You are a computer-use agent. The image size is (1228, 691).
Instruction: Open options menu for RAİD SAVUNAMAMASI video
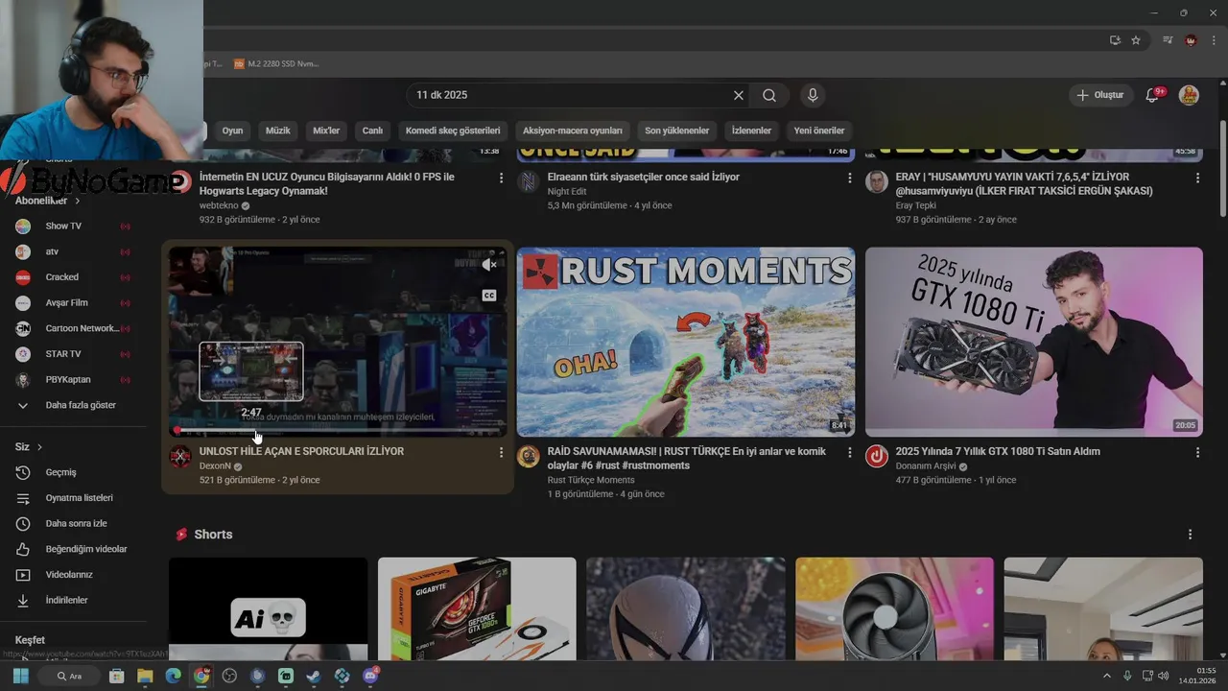pos(849,452)
